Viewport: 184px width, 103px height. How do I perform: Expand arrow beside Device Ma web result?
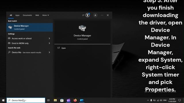pos(49,52)
